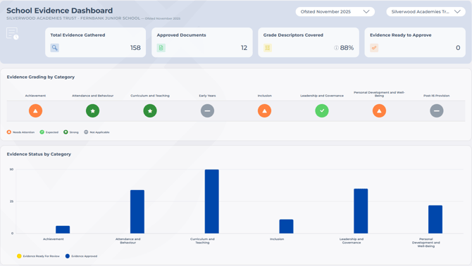Image resolution: width=472 pixels, height=266 pixels.
Task: Click the Needs Attention legend icon
Action: pyautogui.click(x=9, y=132)
